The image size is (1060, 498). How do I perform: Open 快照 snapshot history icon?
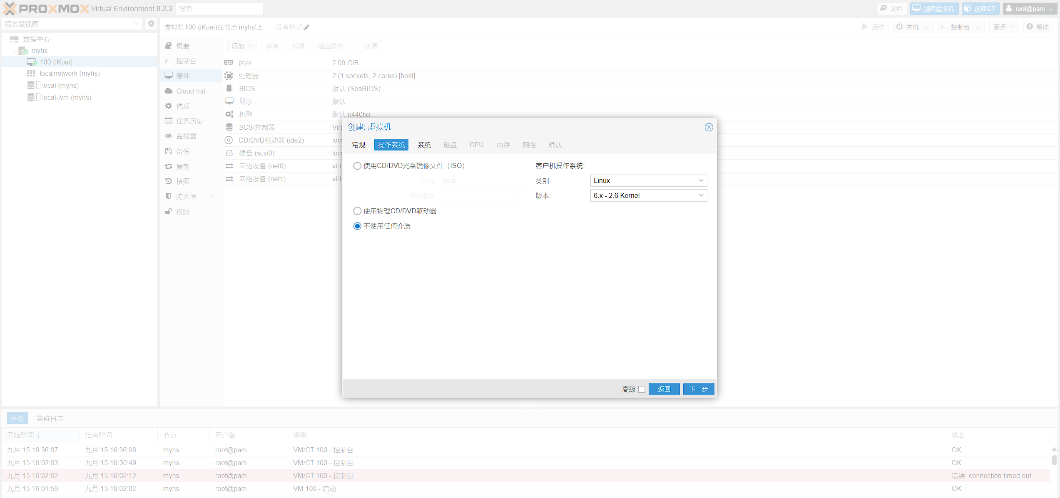click(169, 181)
